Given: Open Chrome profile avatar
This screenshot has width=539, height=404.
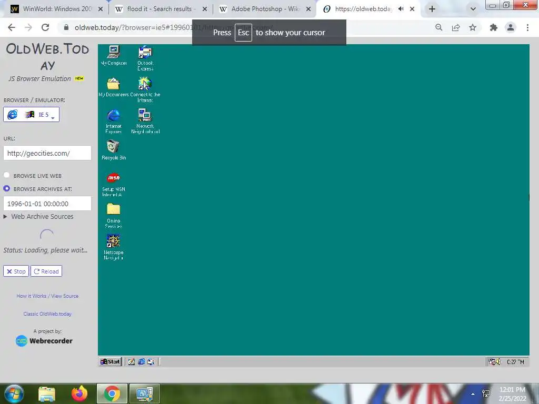Looking at the screenshot, I should [x=511, y=27].
